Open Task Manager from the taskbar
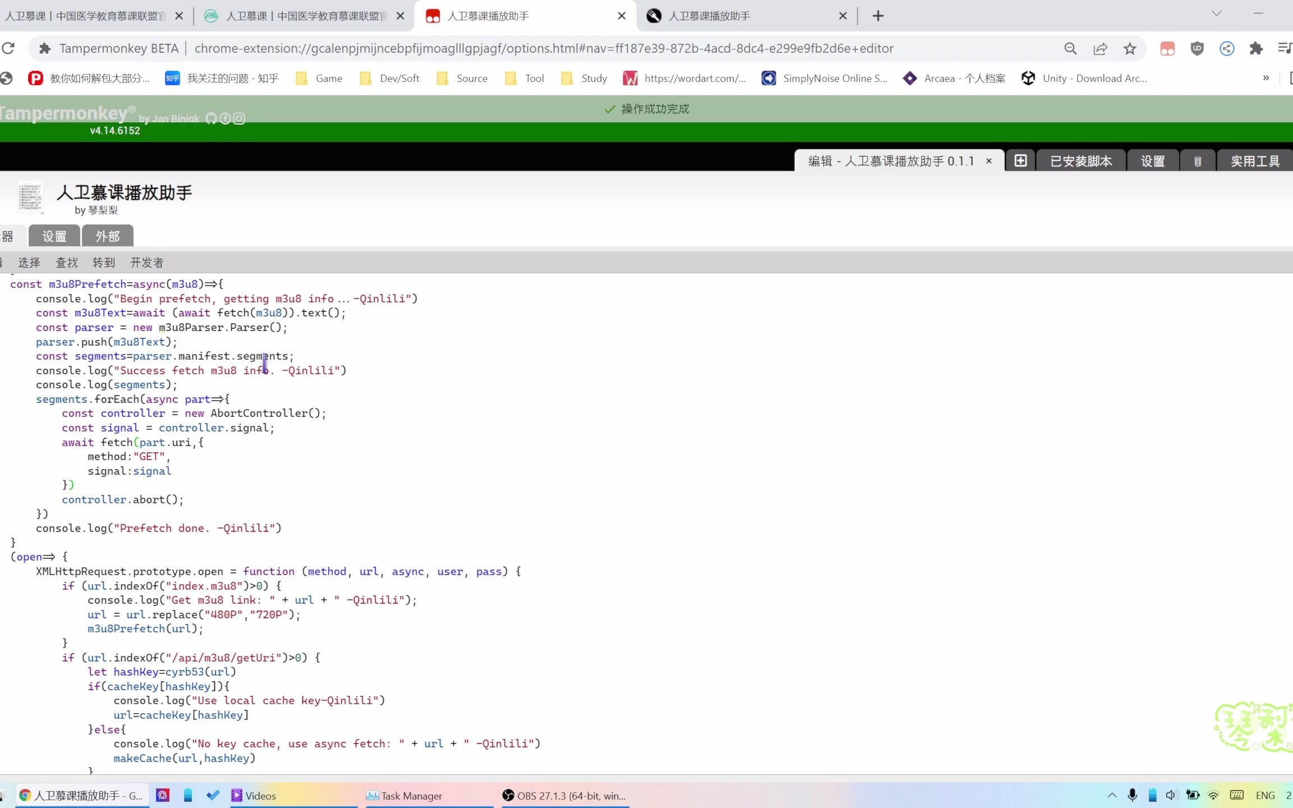This screenshot has height=808, width=1293. (429, 795)
